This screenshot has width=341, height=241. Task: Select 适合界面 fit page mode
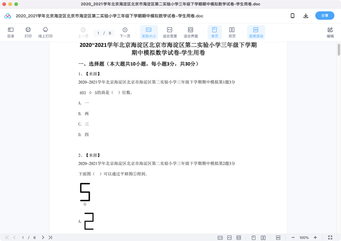pos(190,32)
